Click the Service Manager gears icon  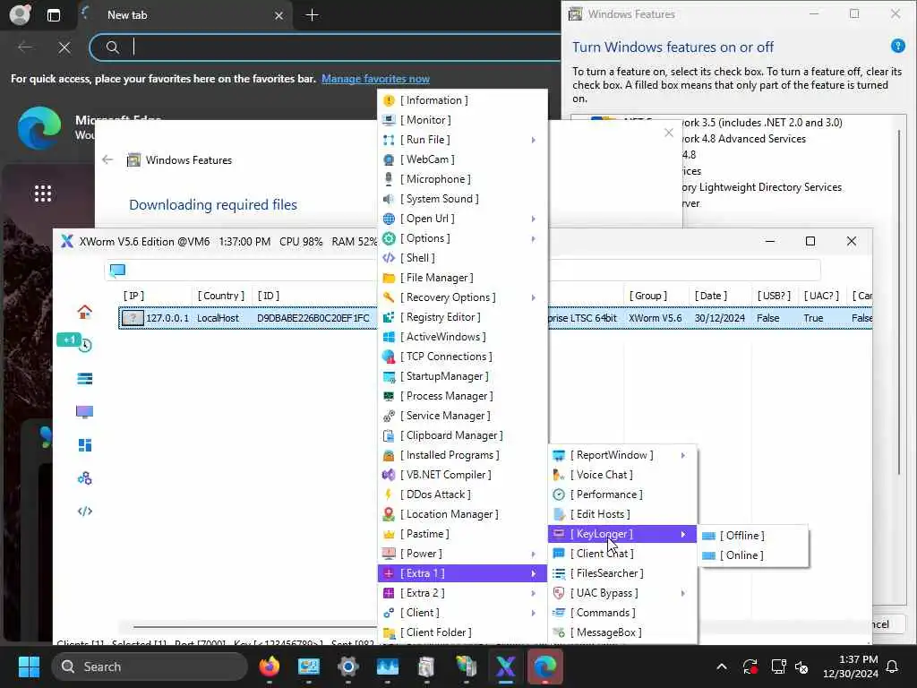(x=389, y=416)
